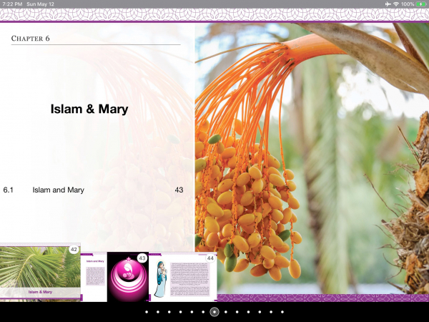This screenshot has width=429, height=322.
Task: Go to next chapter dot after current
Action: pos(225,312)
